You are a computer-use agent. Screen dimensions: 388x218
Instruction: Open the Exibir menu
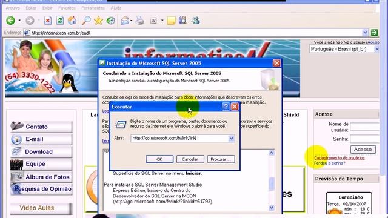tap(47, 8)
